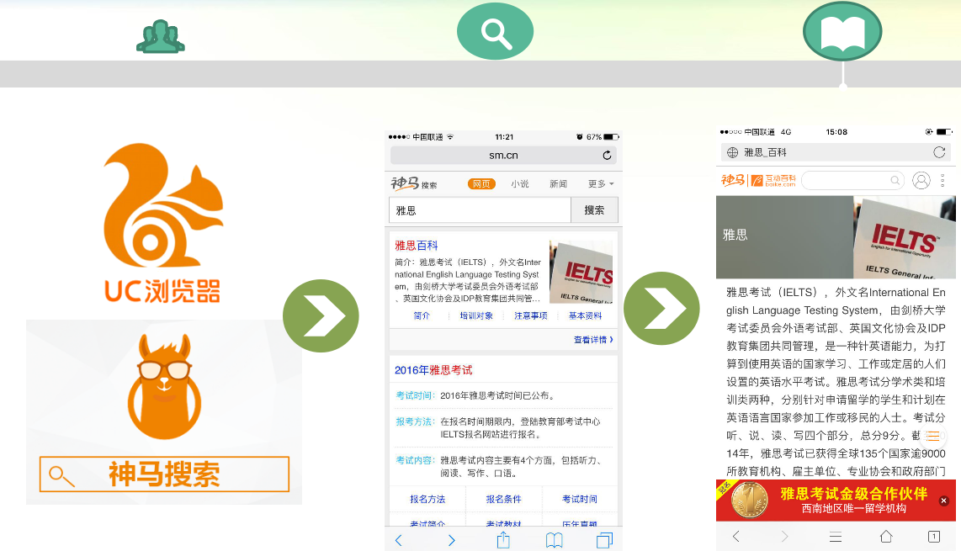Open the green magnifier search icon at top
Screen dimensions: 961x551
pos(495,31)
